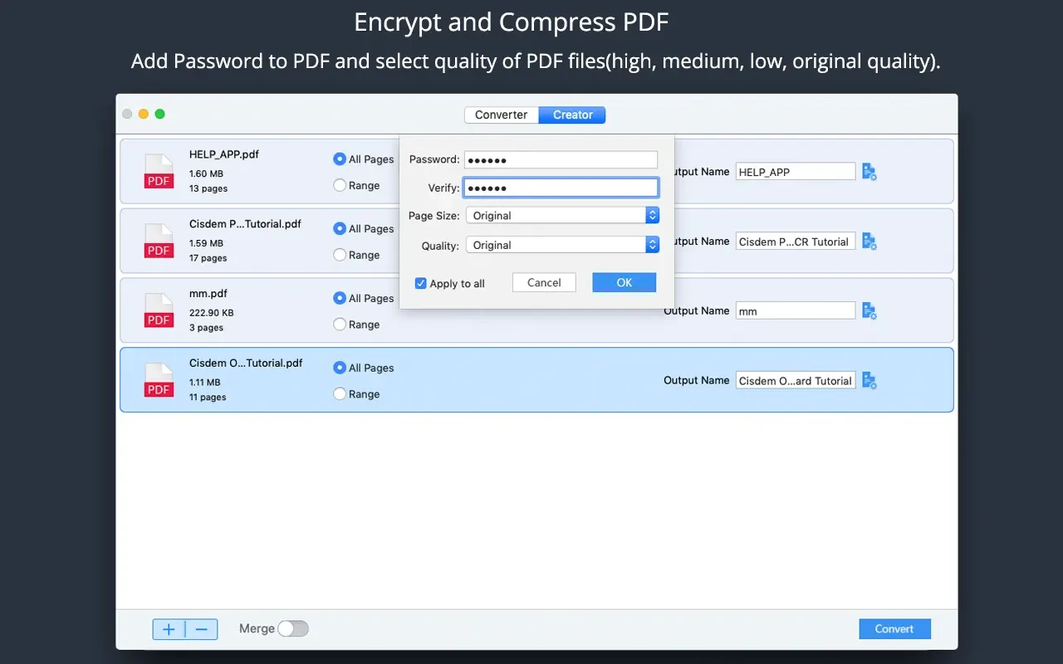
Task: Click the 222.90 KB file size text
Action: [212, 314]
